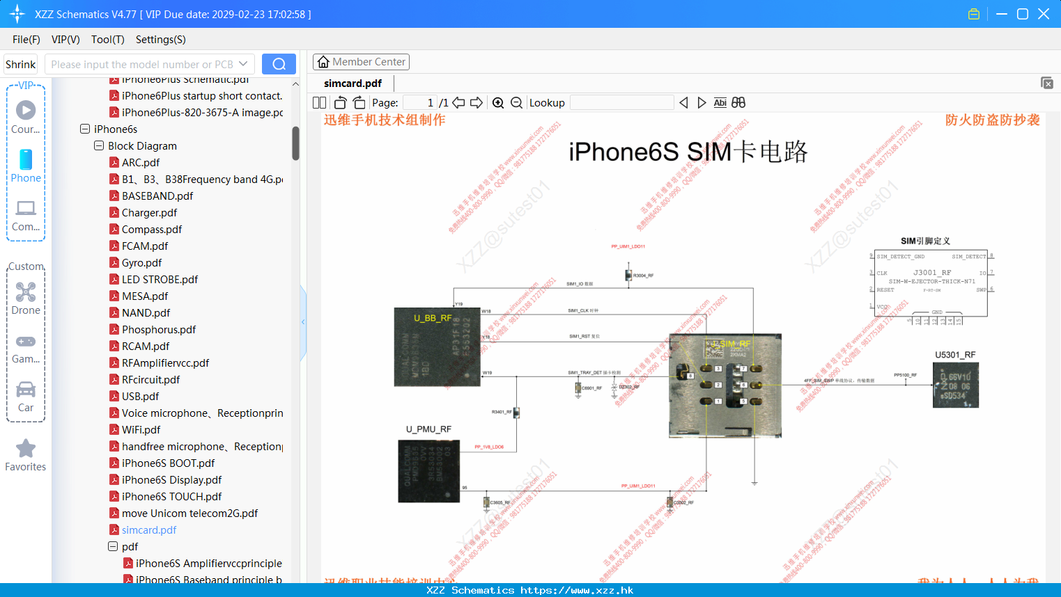Select simcard.pdf in tree
The height and width of the screenshot is (597, 1061).
pos(149,530)
